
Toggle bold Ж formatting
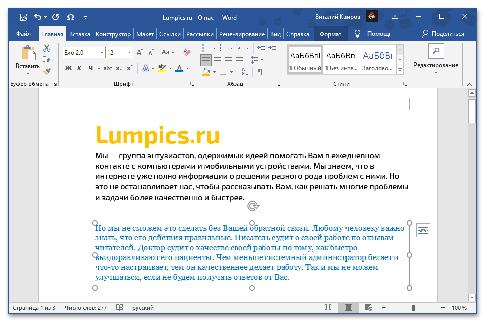click(68, 68)
